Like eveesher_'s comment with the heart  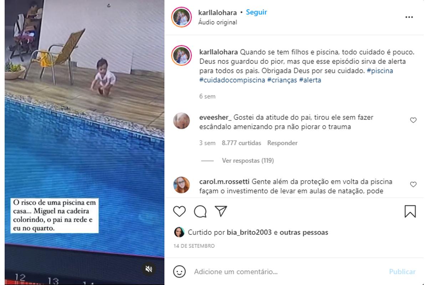(413, 120)
